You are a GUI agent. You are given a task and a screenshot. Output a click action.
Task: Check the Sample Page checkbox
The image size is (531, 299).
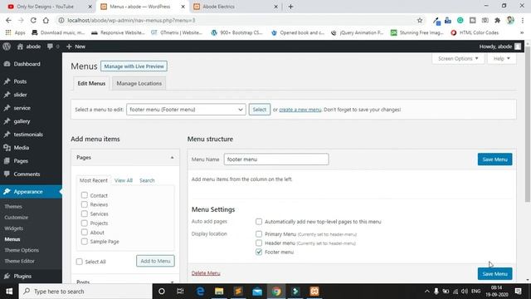tap(85, 242)
